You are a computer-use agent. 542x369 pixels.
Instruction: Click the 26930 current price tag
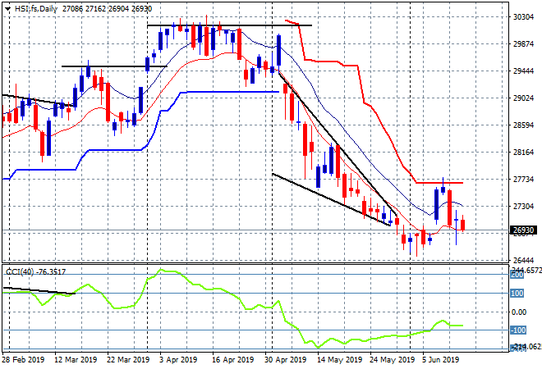523,230
